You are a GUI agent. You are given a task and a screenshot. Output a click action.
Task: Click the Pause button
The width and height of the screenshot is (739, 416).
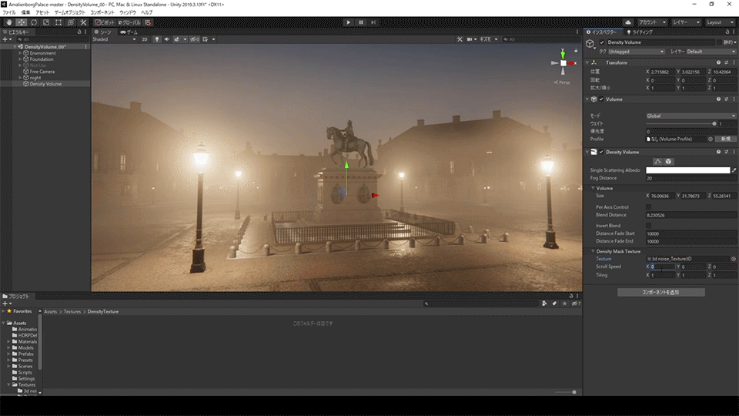pos(360,22)
